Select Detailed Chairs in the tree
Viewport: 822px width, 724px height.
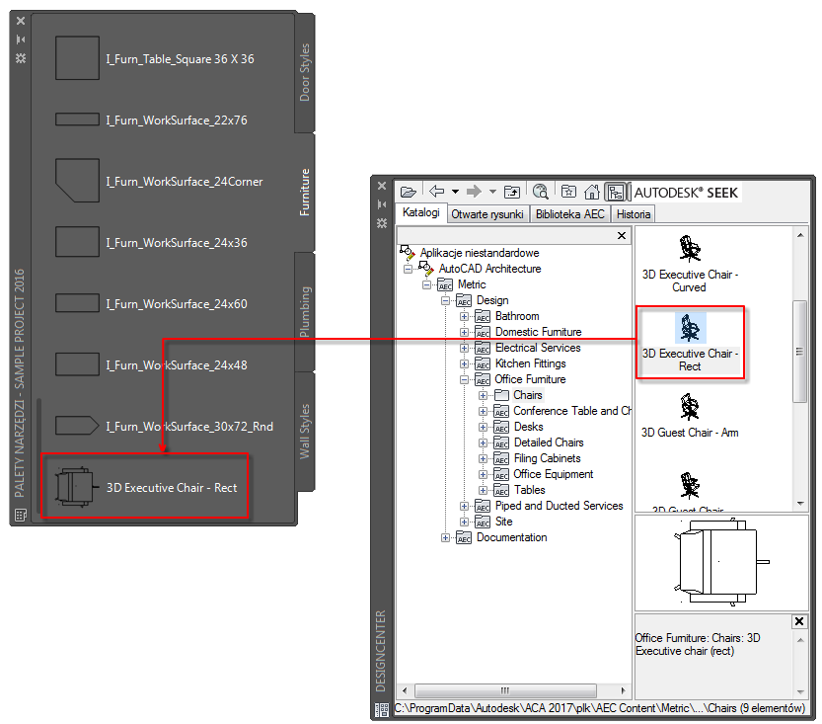[x=549, y=442]
